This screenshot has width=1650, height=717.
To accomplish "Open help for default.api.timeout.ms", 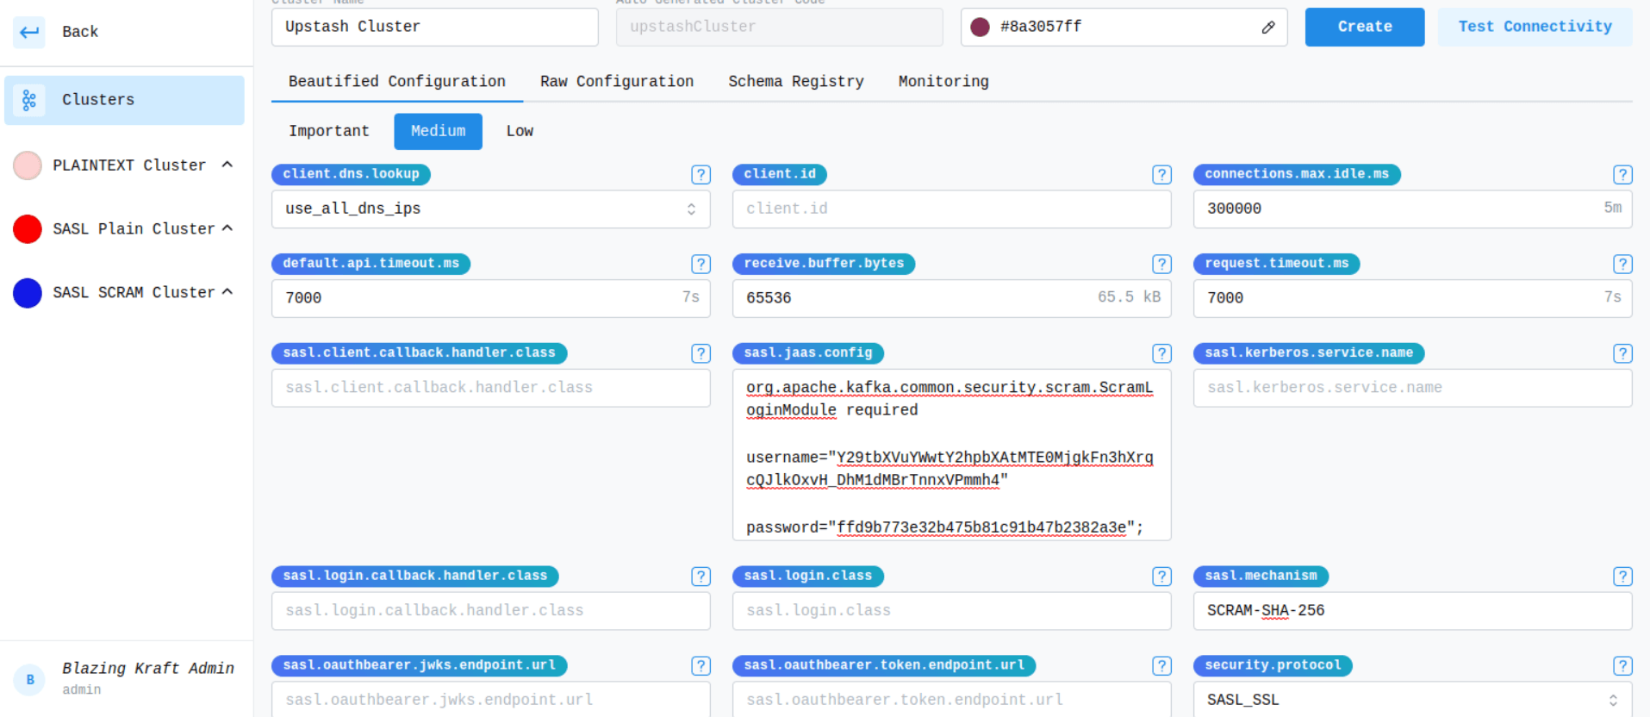I will tap(700, 264).
